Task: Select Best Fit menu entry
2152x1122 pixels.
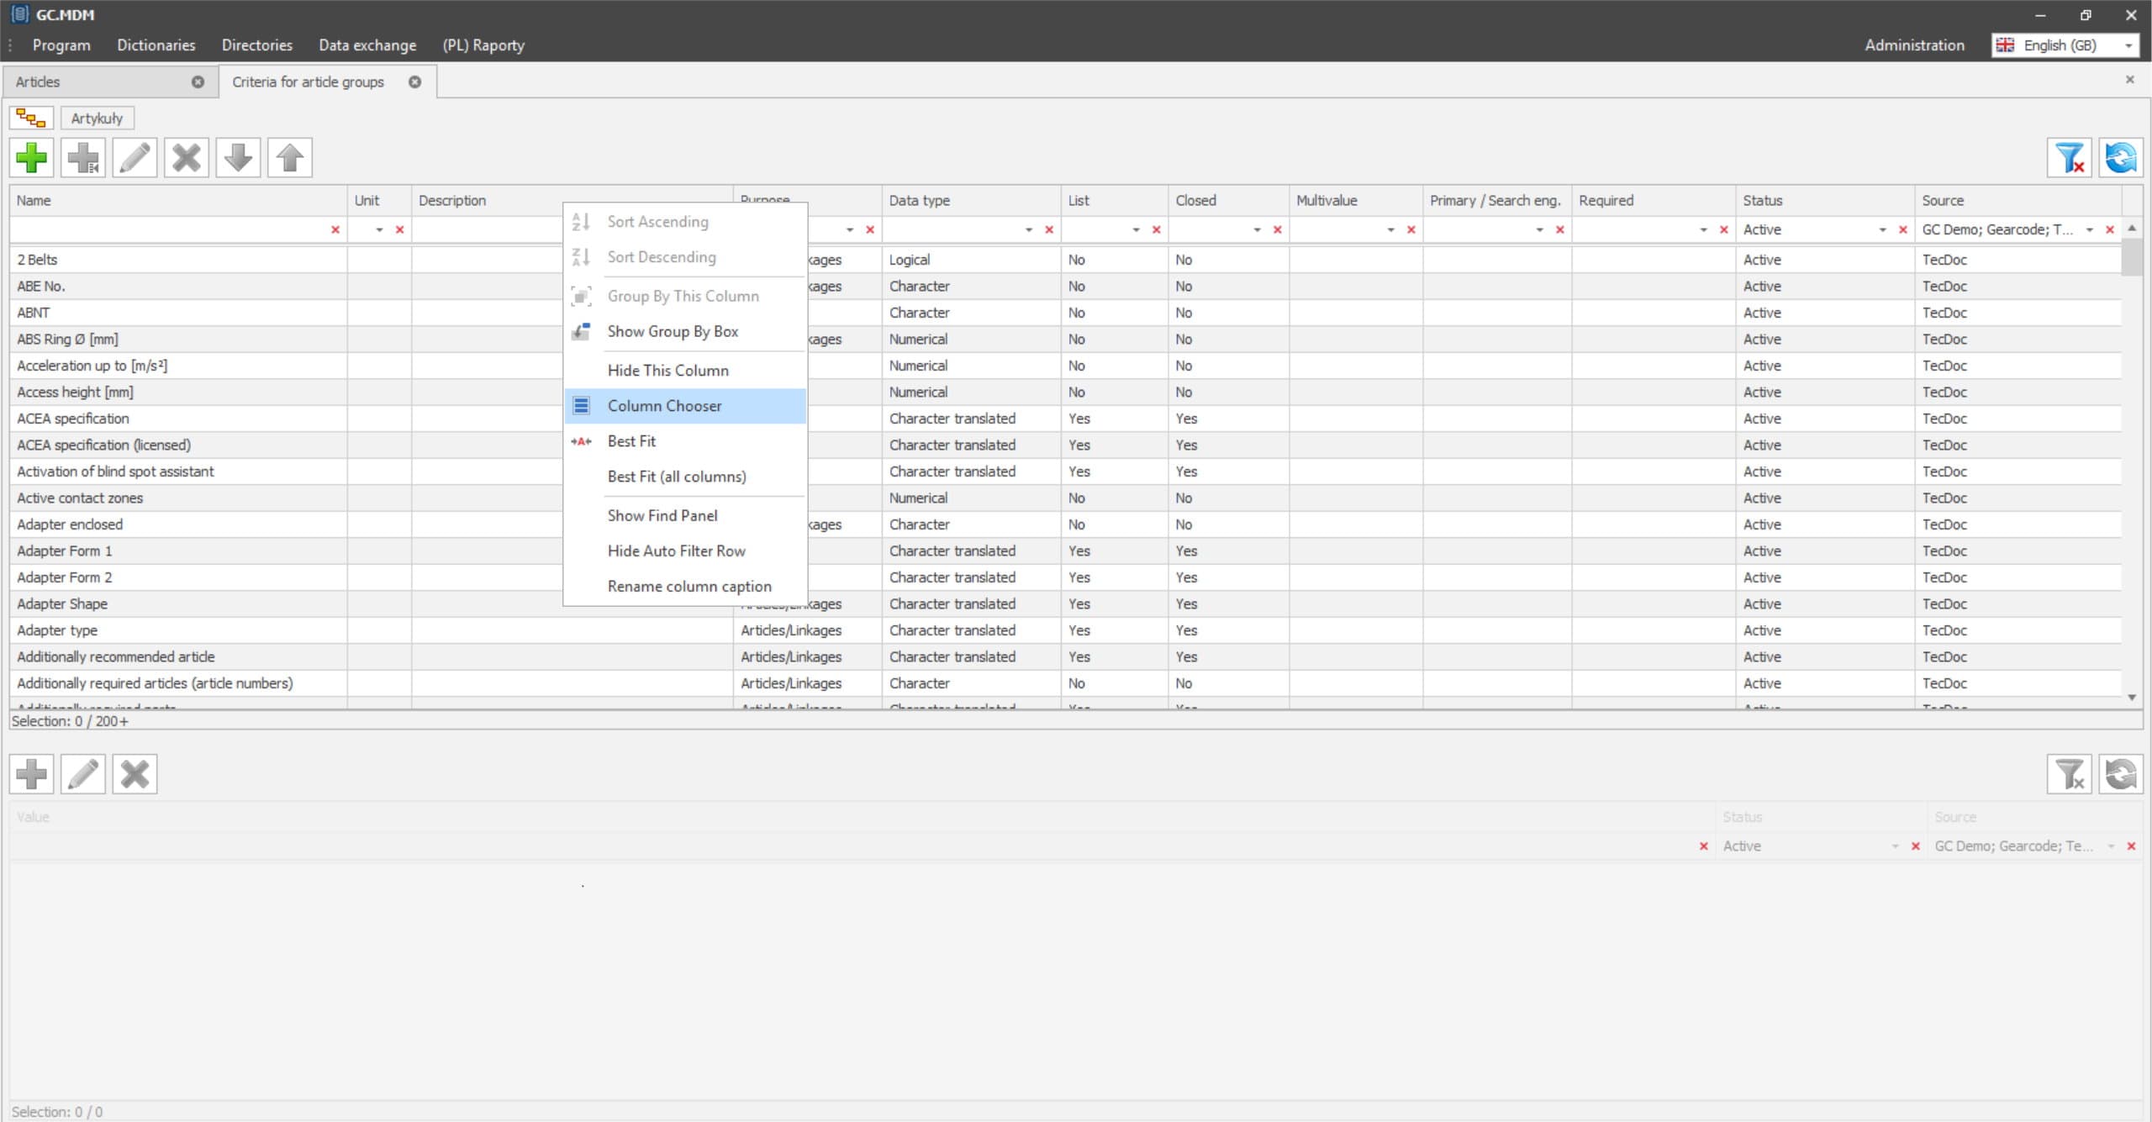Action: (x=684, y=441)
